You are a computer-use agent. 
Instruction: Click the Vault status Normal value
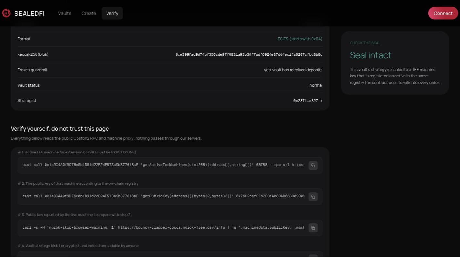[316, 85]
